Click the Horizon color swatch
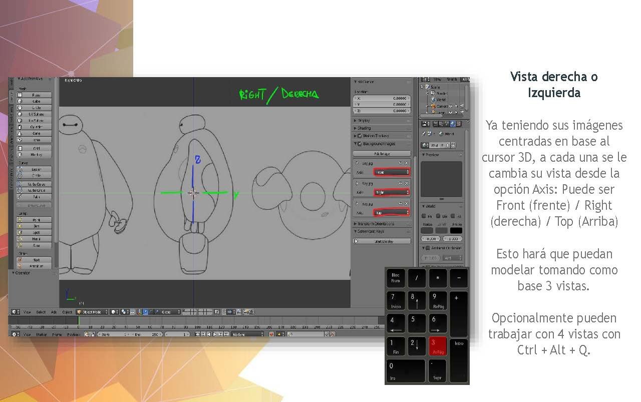Viewport: 641px width, 402px height. [x=427, y=231]
